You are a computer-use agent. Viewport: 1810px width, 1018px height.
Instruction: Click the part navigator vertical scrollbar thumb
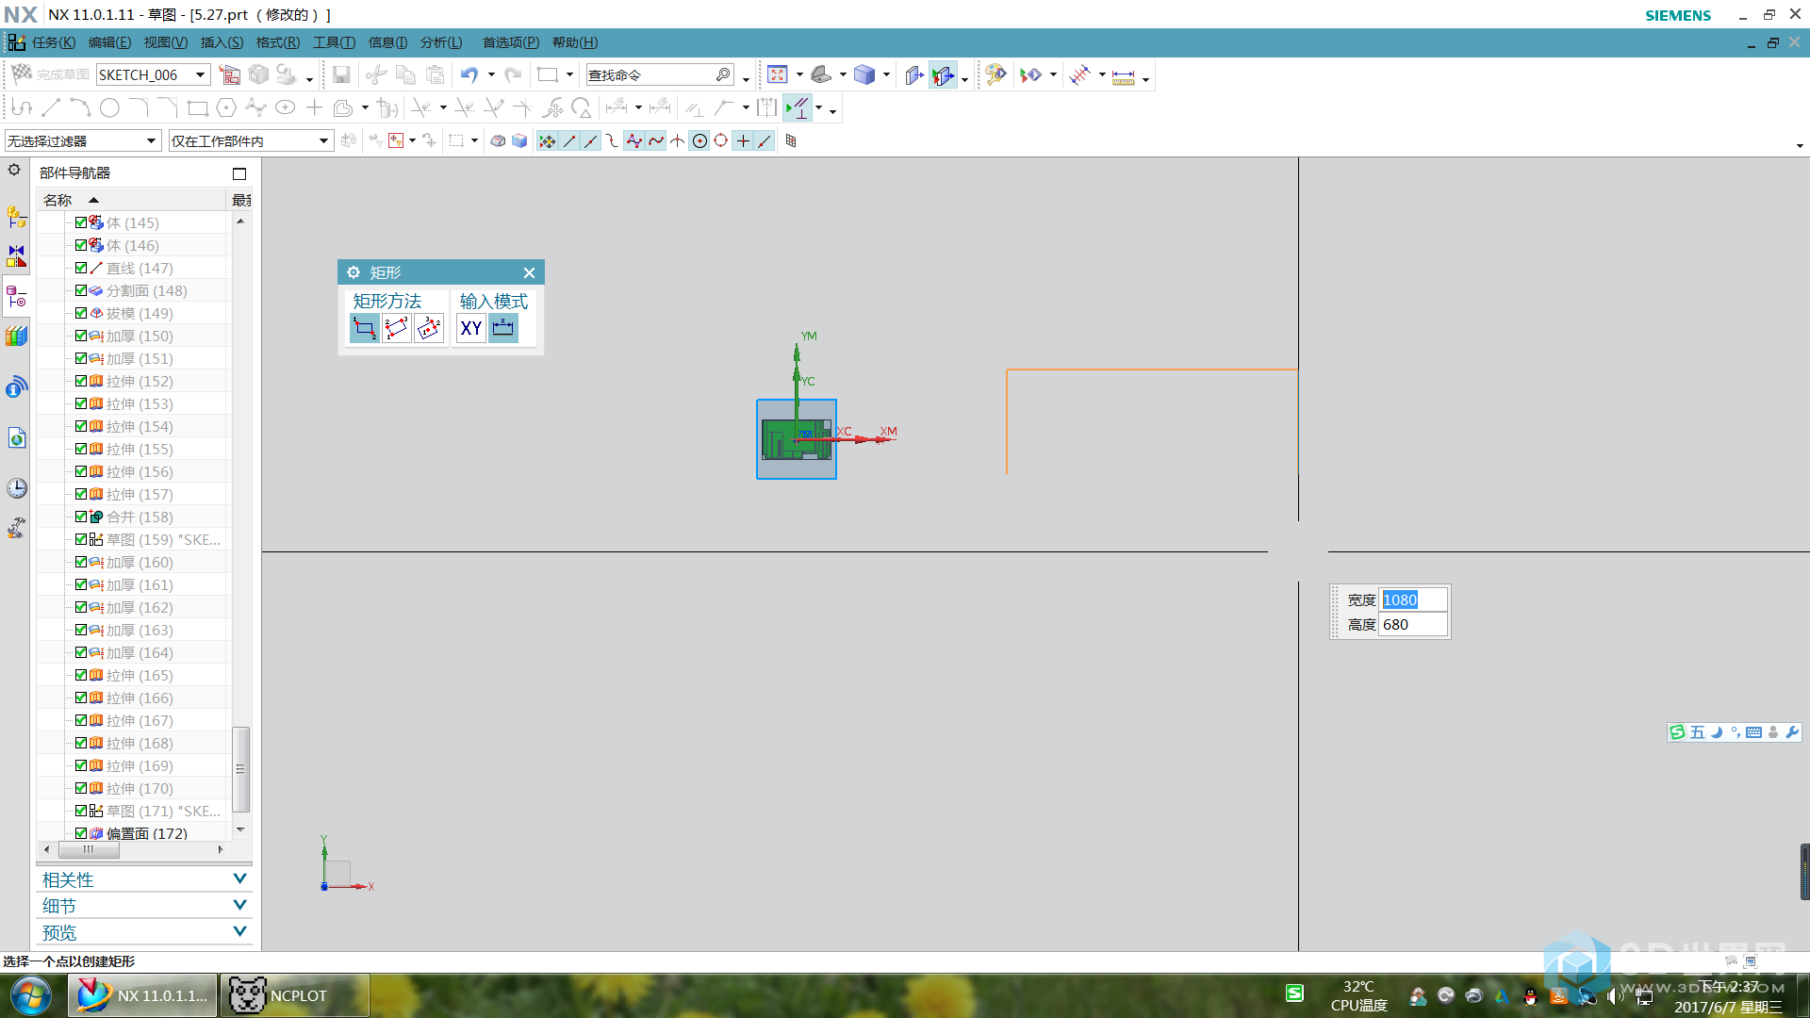click(240, 768)
